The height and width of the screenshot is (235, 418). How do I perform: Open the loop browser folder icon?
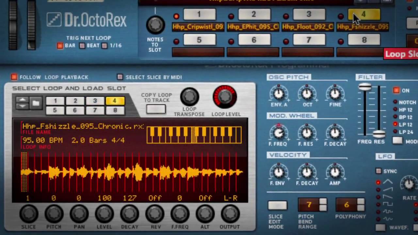point(36,103)
